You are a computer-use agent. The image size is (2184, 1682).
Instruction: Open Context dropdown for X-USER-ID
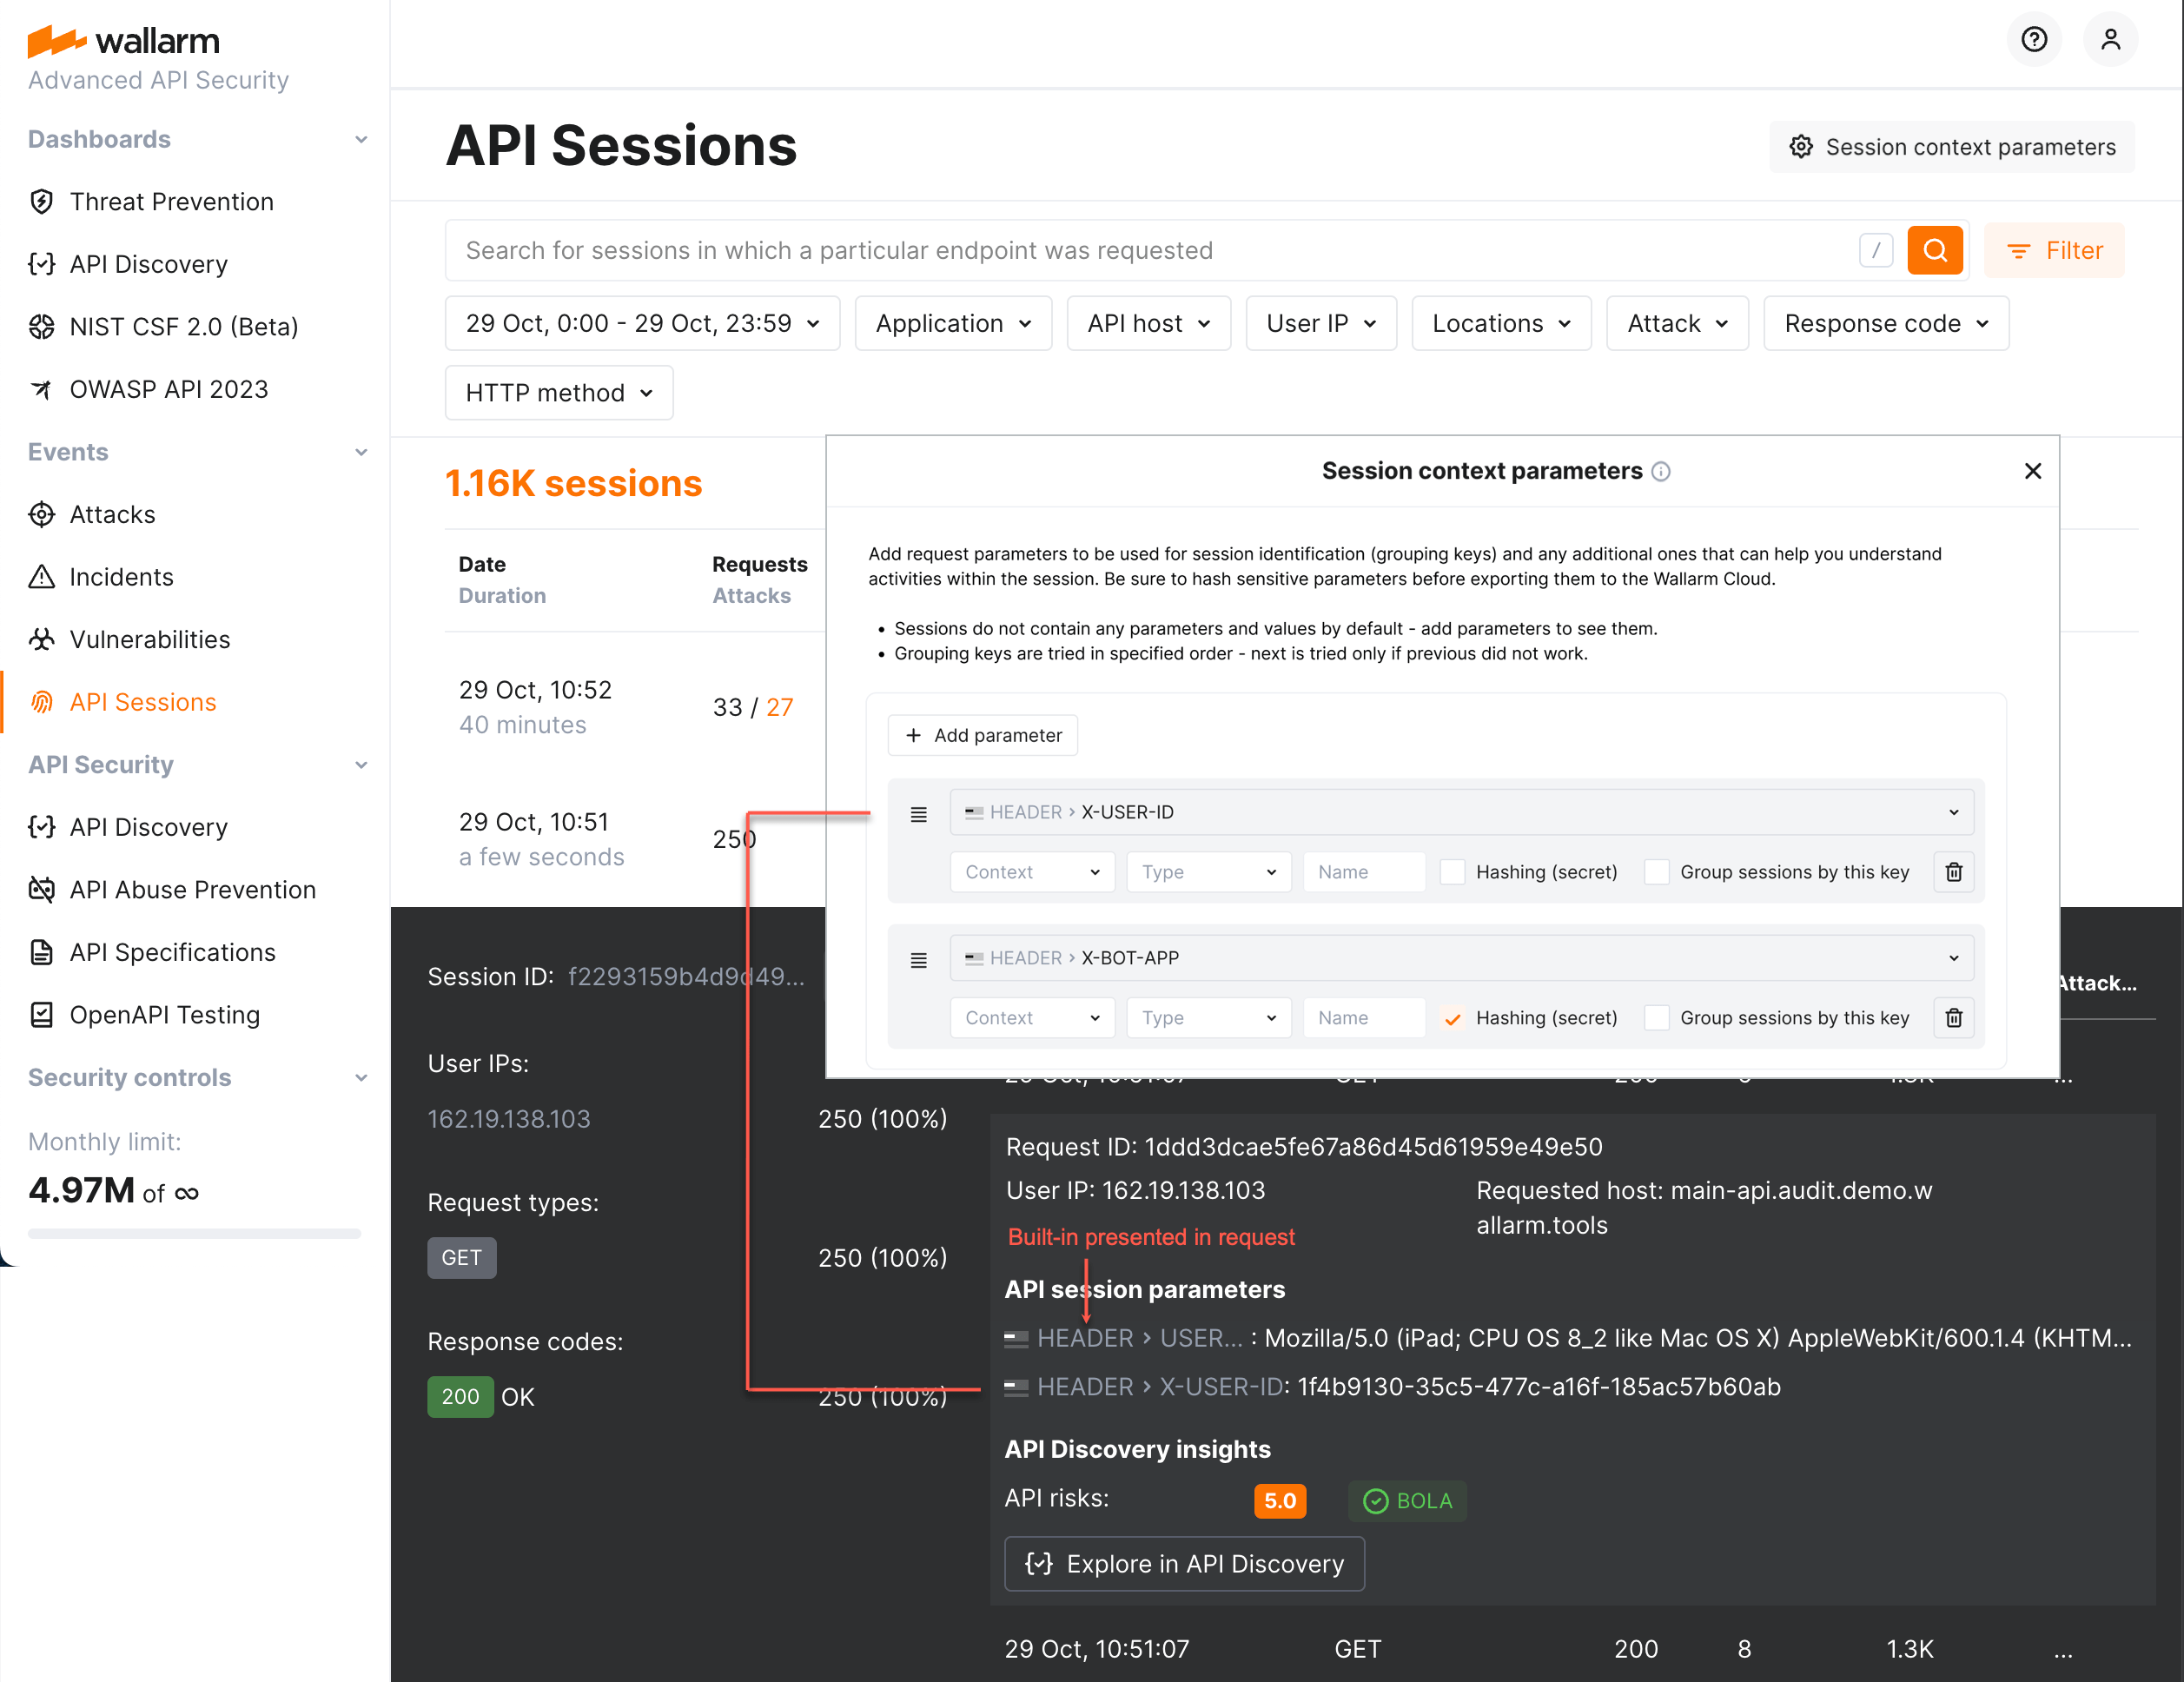click(1032, 871)
